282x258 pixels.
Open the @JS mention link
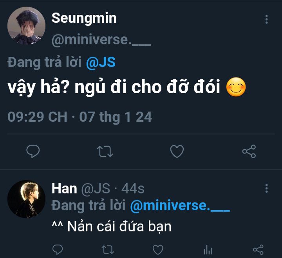(101, 63)
